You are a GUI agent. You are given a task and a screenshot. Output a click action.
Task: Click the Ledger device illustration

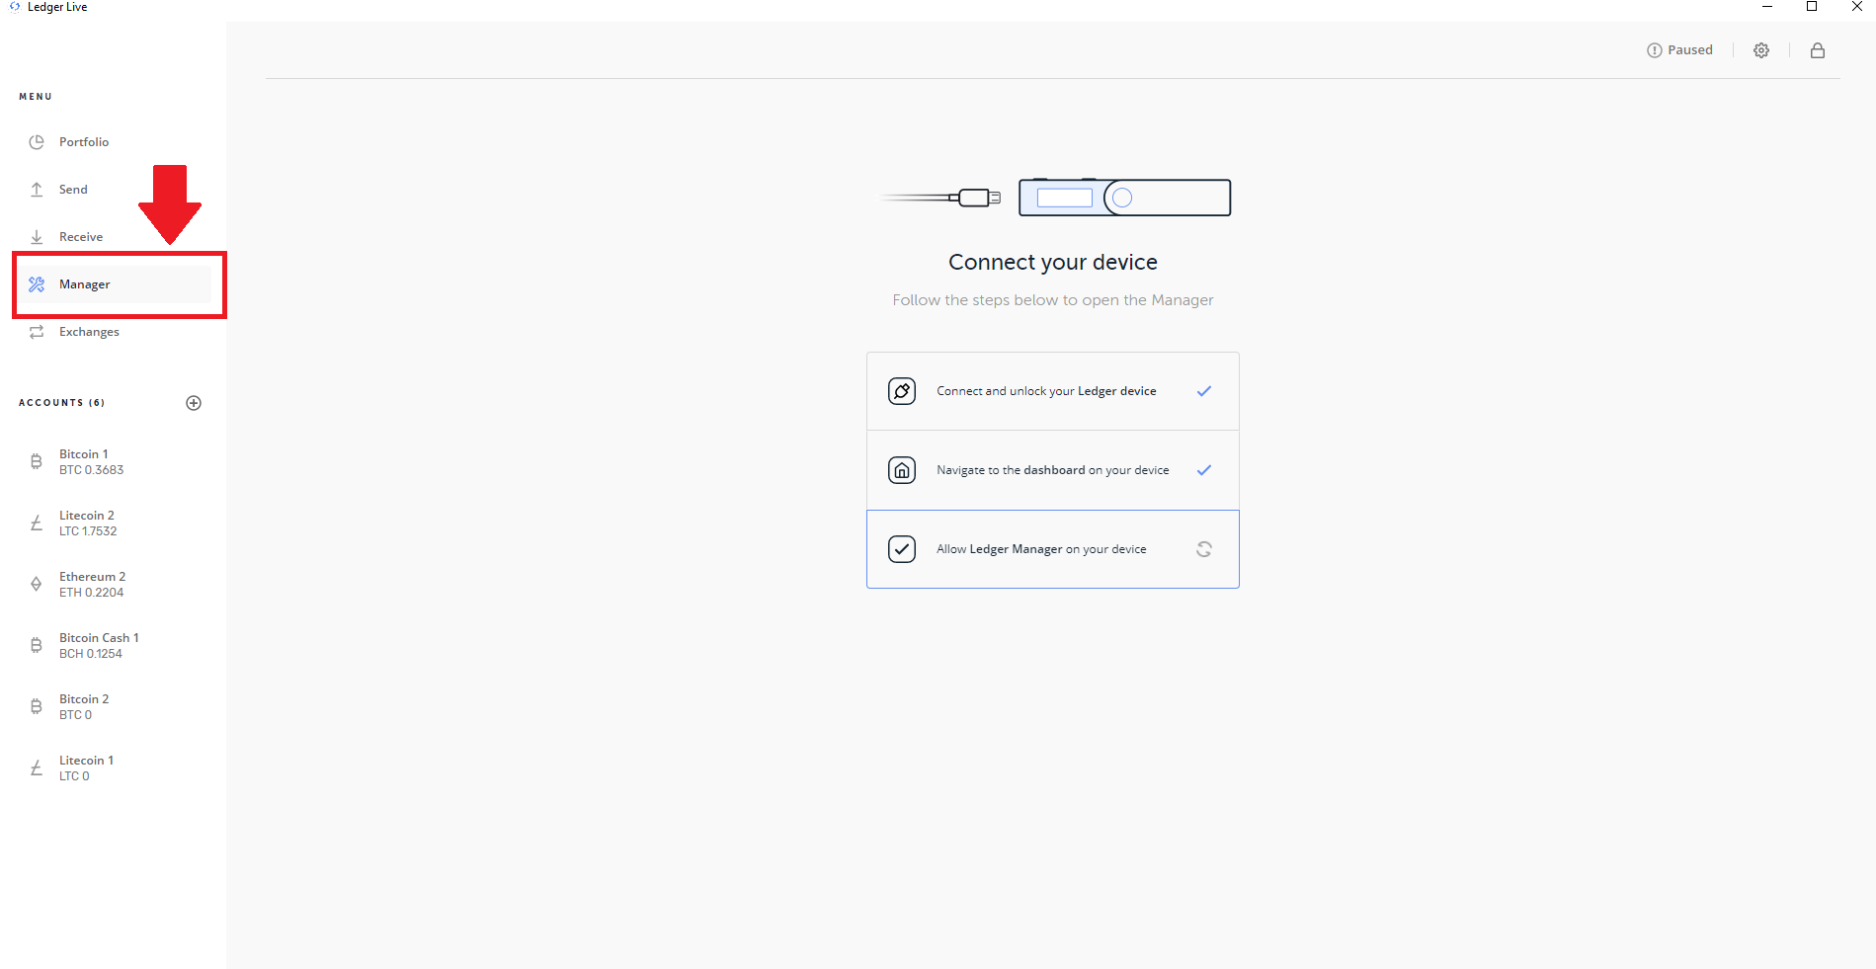[x=1125, y=198]
